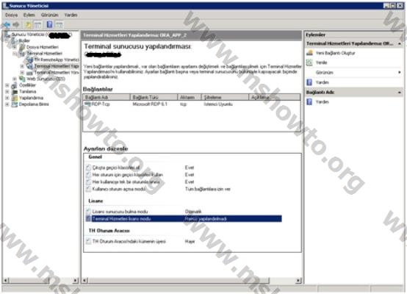Click the Up one level folder icon
Screen dimensions: 407x294
pyautogui.click(x=28, y=25)
